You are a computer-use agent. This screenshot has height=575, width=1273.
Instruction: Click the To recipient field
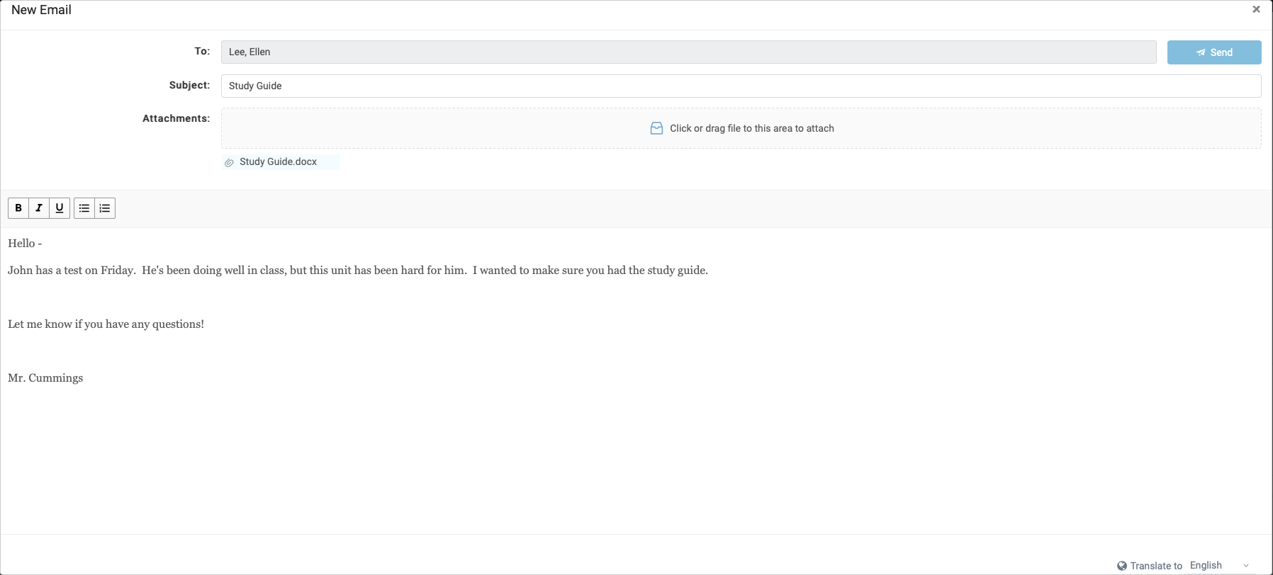pos(688,52)
